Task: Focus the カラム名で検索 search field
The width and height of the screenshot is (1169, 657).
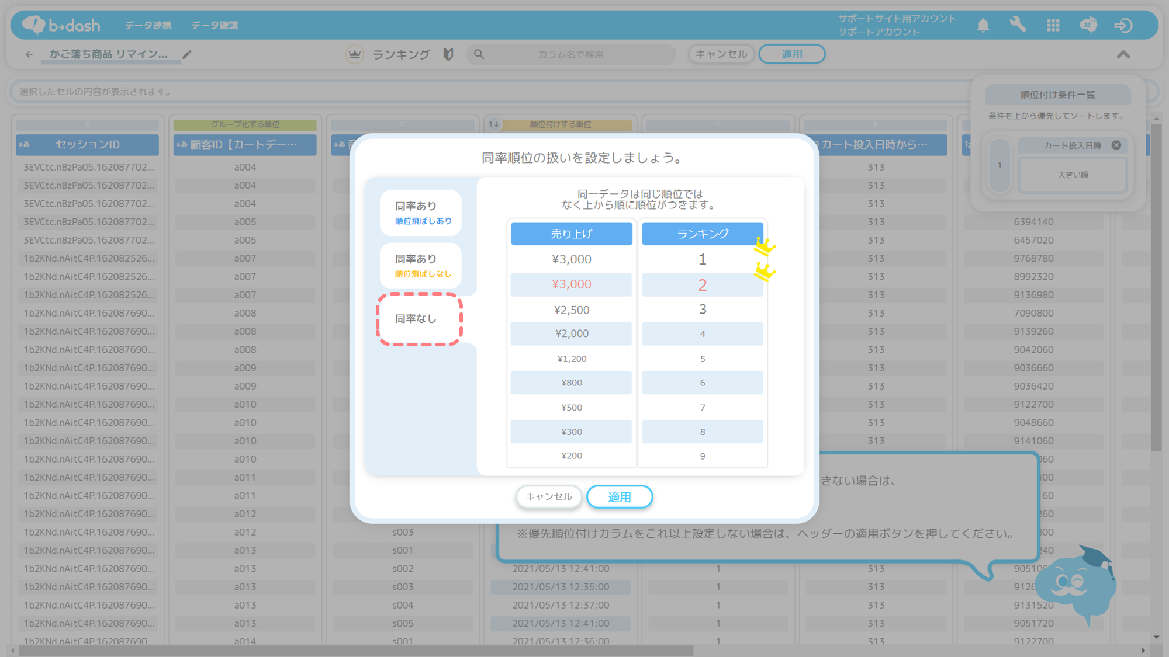Action: 571,54
